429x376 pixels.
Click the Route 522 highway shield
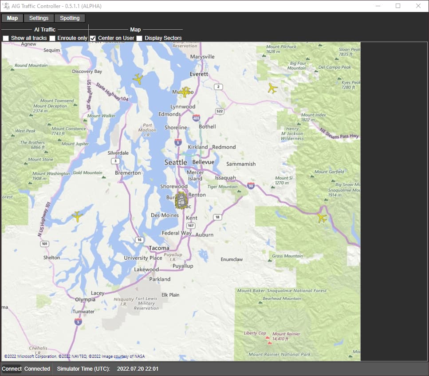click(x=220, y=111)
